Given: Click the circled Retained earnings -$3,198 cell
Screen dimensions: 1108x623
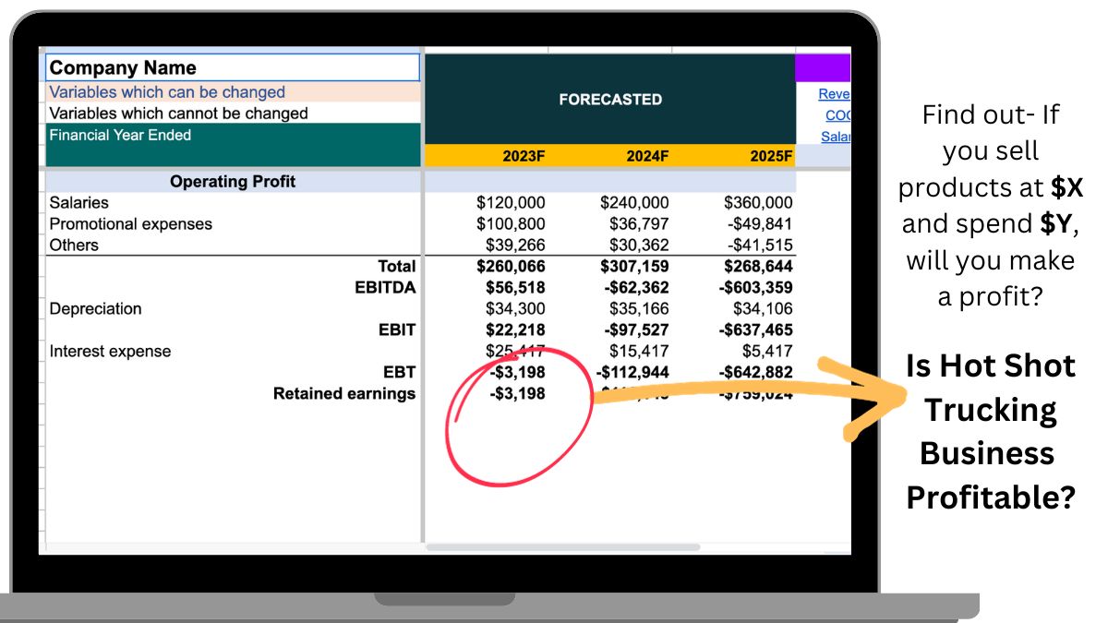Looking at the screenshot, I should (517, 394).
